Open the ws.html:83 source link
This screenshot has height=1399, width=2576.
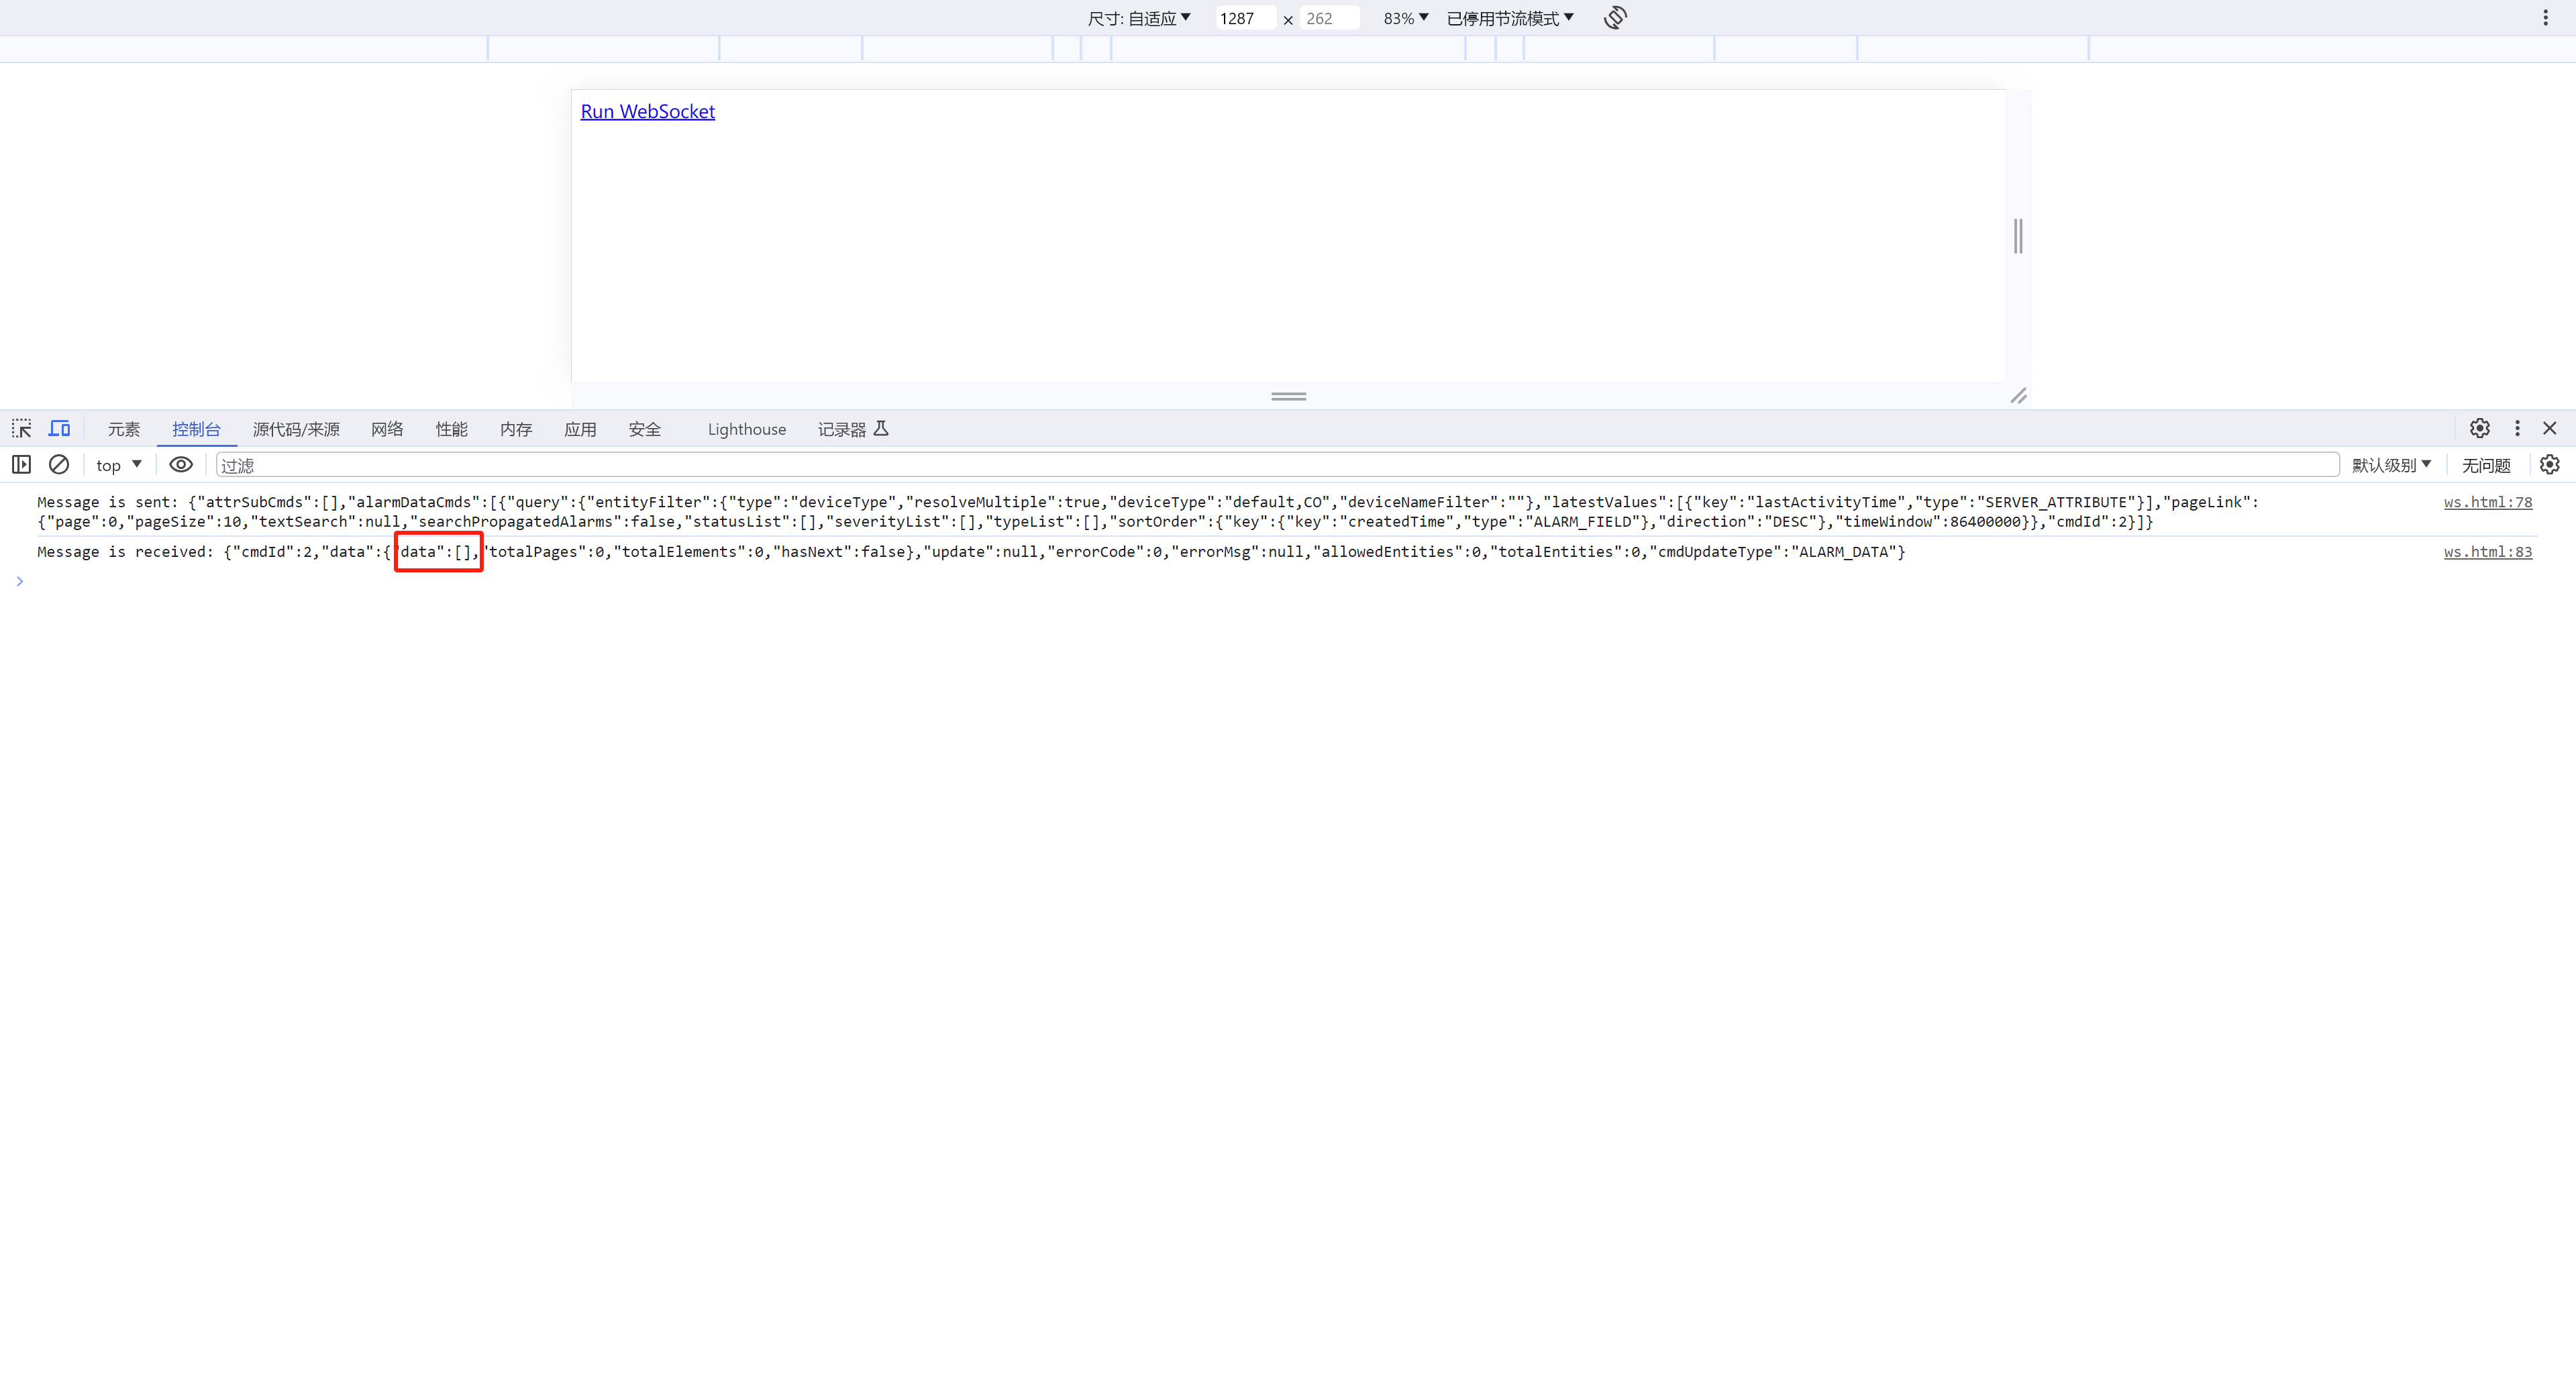pos(2488,551)
